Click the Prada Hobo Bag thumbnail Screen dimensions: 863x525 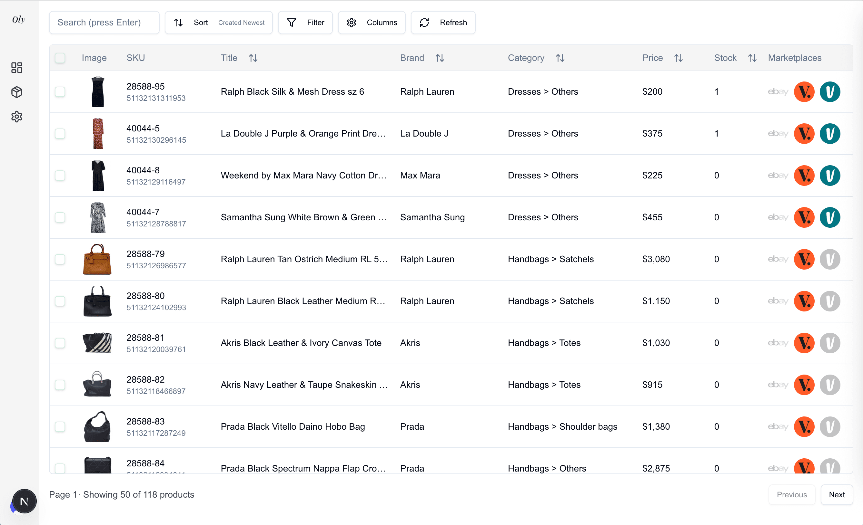pos(97,426)
